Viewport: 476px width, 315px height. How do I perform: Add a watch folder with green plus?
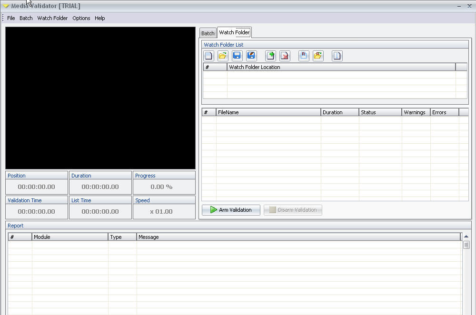coord(270,56)
